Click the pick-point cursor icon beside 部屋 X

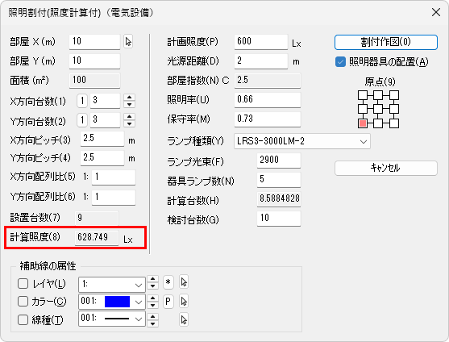(128, 42)
